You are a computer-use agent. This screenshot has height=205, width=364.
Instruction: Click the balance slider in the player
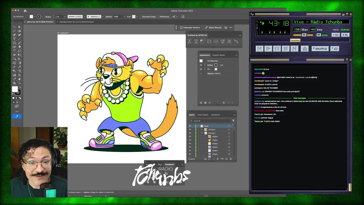coord(322,35)
